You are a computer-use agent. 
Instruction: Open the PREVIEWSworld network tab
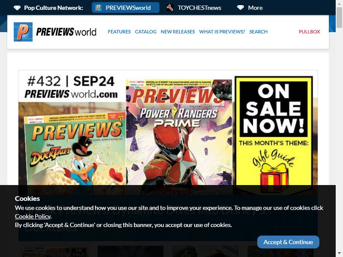click(x=126, y=8)
